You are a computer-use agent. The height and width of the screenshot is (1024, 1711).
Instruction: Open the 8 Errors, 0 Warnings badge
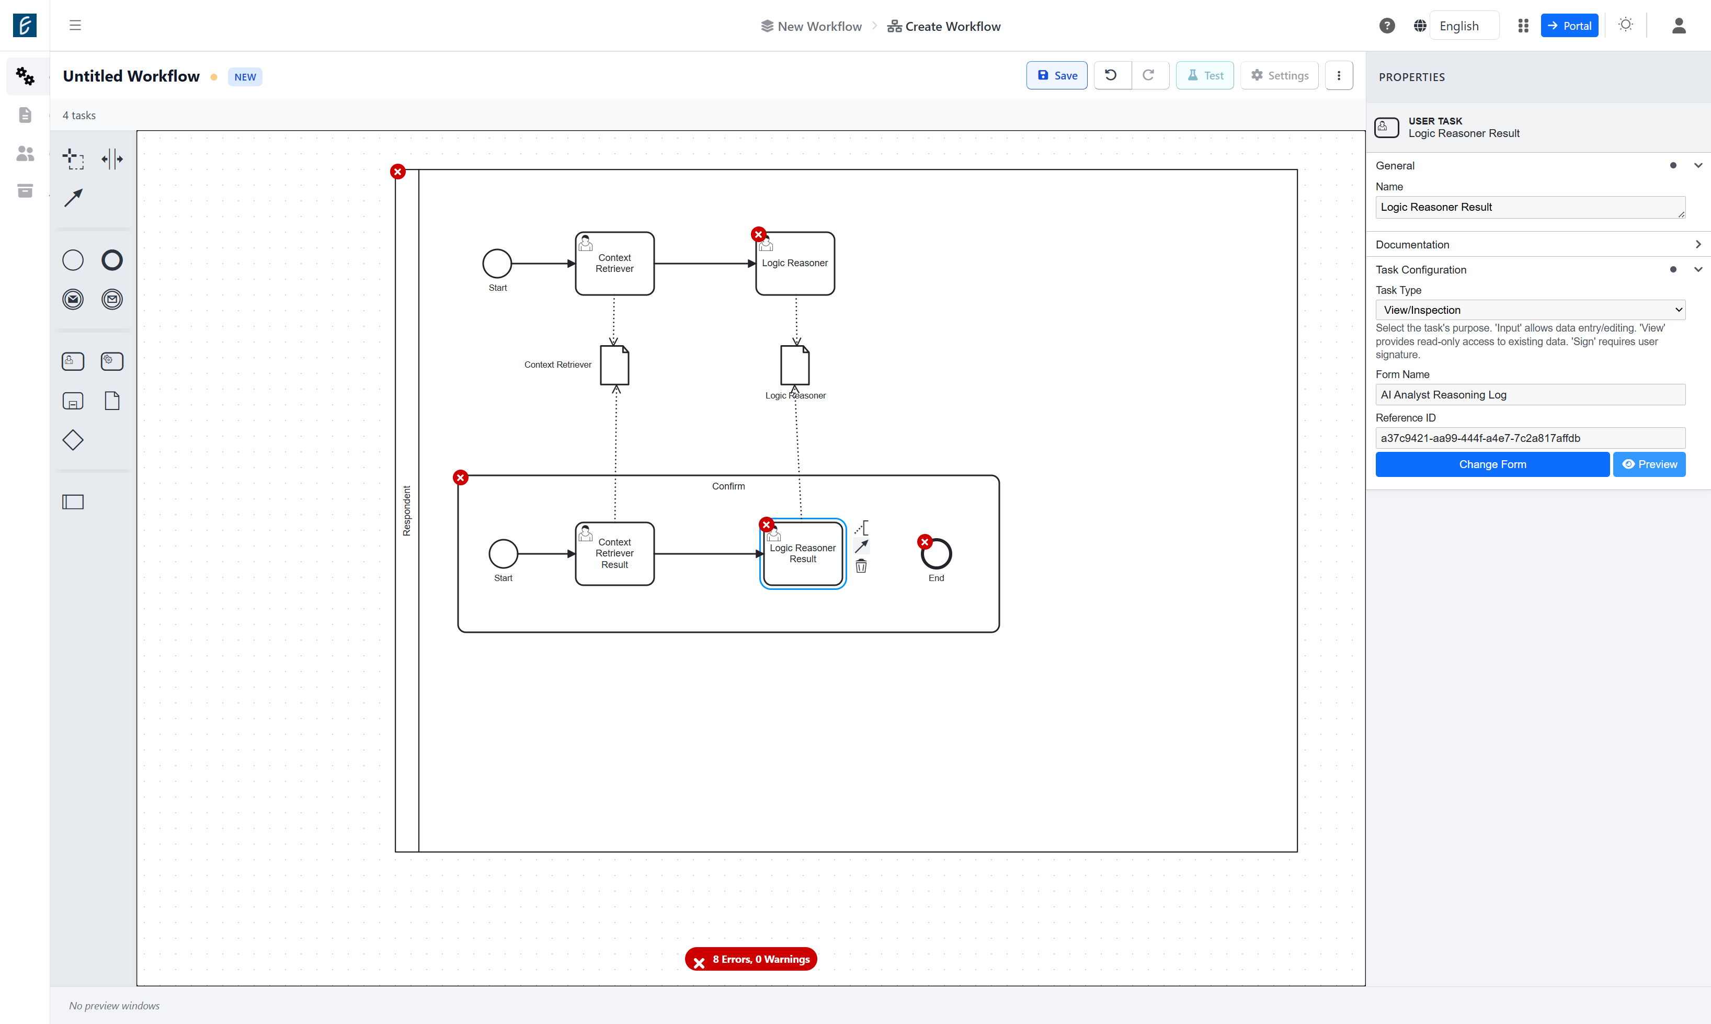coord(750,959)
